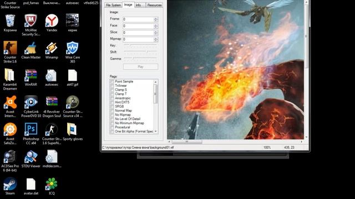Screen dimensions: 355x199
Task: Select the avatar.dat file icon
Action: 31,186
